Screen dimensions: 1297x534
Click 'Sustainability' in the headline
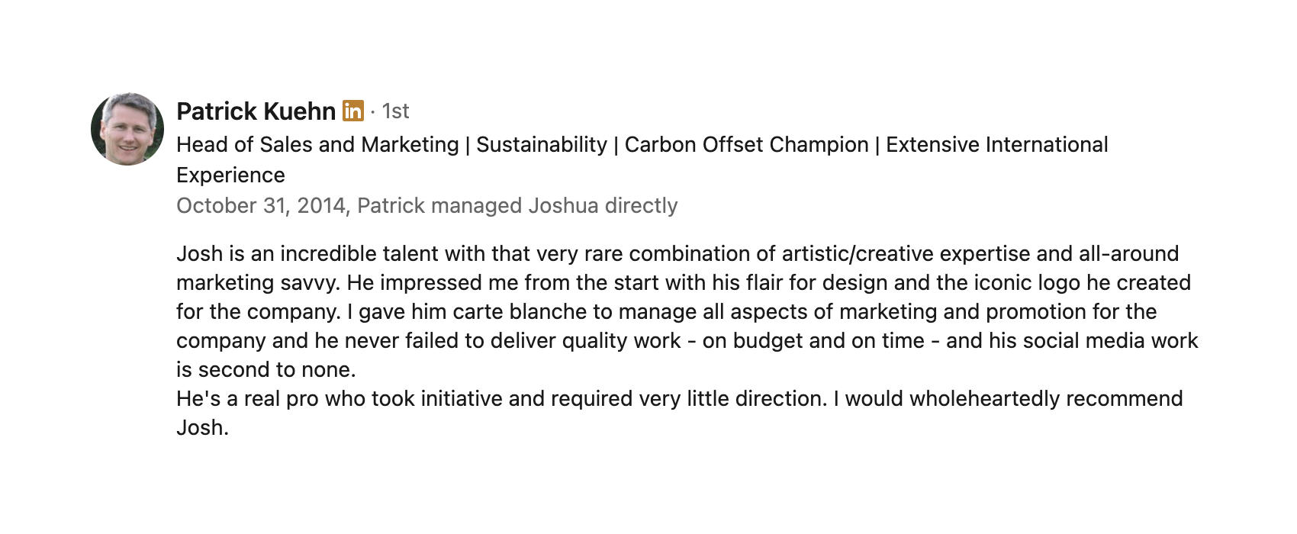click(x=542, y=145)
